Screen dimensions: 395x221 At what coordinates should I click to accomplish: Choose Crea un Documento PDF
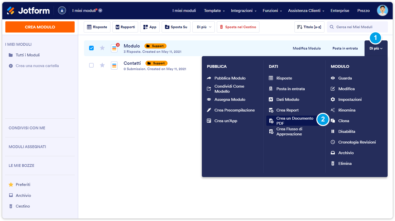[294, 121]
